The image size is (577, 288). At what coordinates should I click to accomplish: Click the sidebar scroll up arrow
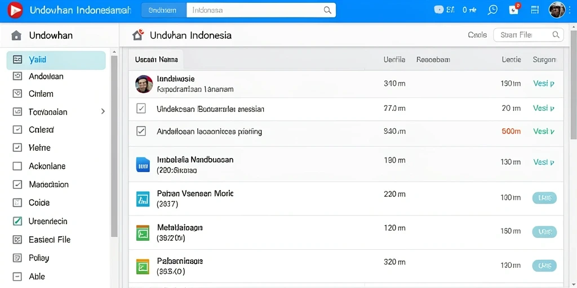(114, 52)
